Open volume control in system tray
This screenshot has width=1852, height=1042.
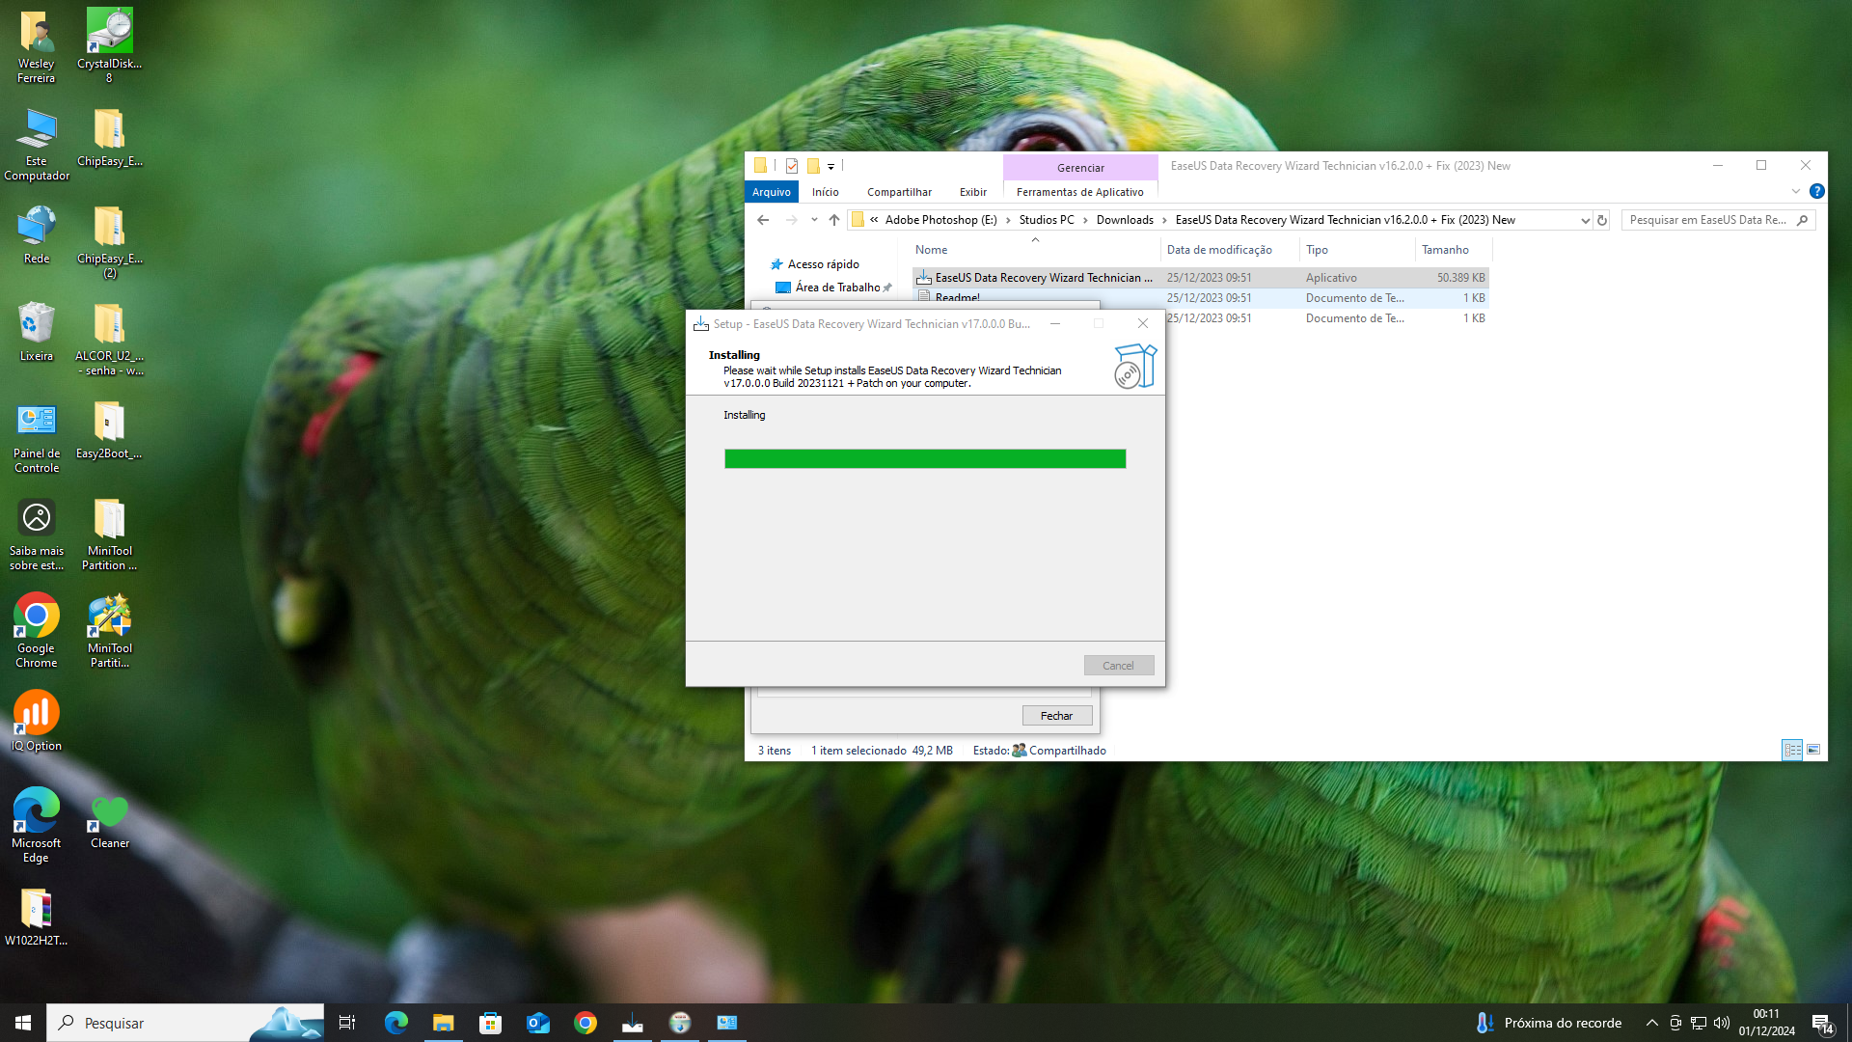[1722, 1023]
